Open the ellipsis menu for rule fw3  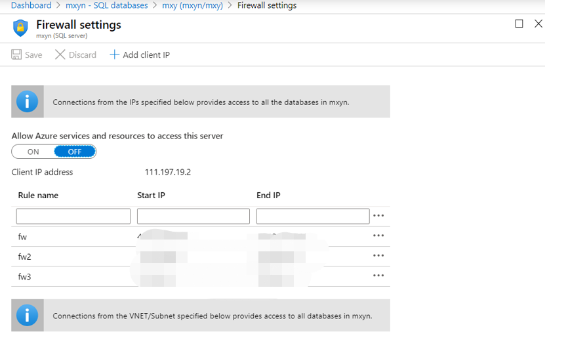tap(378, 276)
